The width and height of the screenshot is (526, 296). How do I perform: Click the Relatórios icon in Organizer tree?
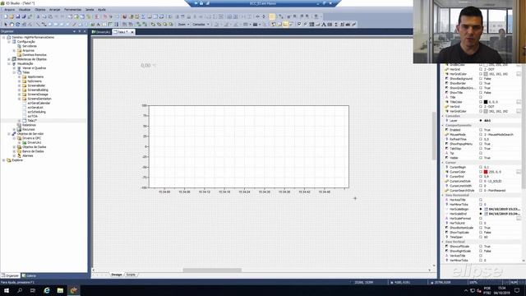point(19,125)
